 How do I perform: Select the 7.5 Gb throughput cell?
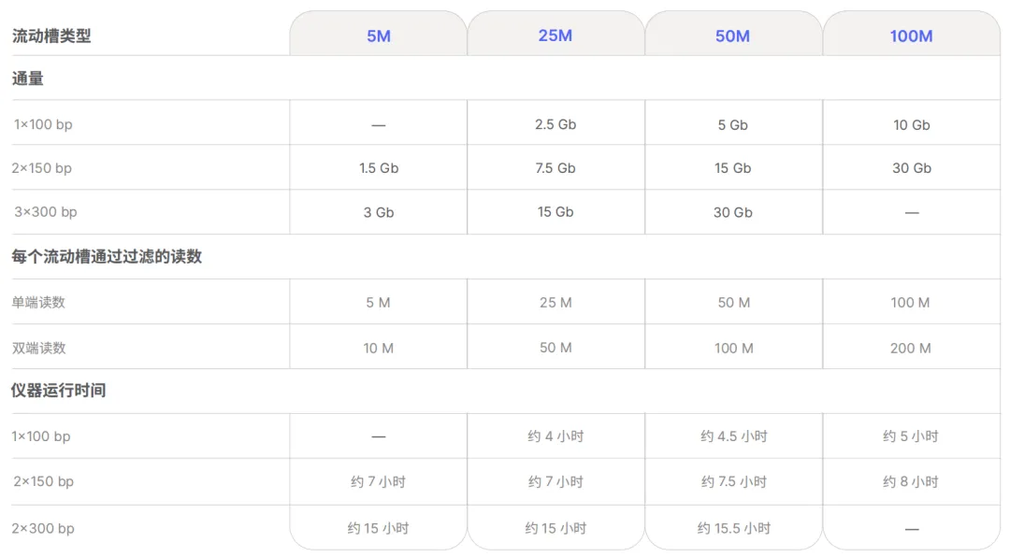click(x=555, y=168)
